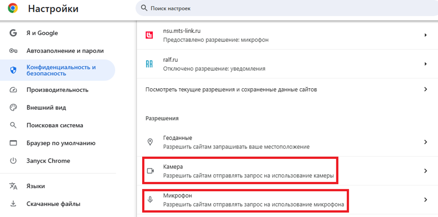
Task: Click the Google G icon in sidebar
Action: point(13,33)
